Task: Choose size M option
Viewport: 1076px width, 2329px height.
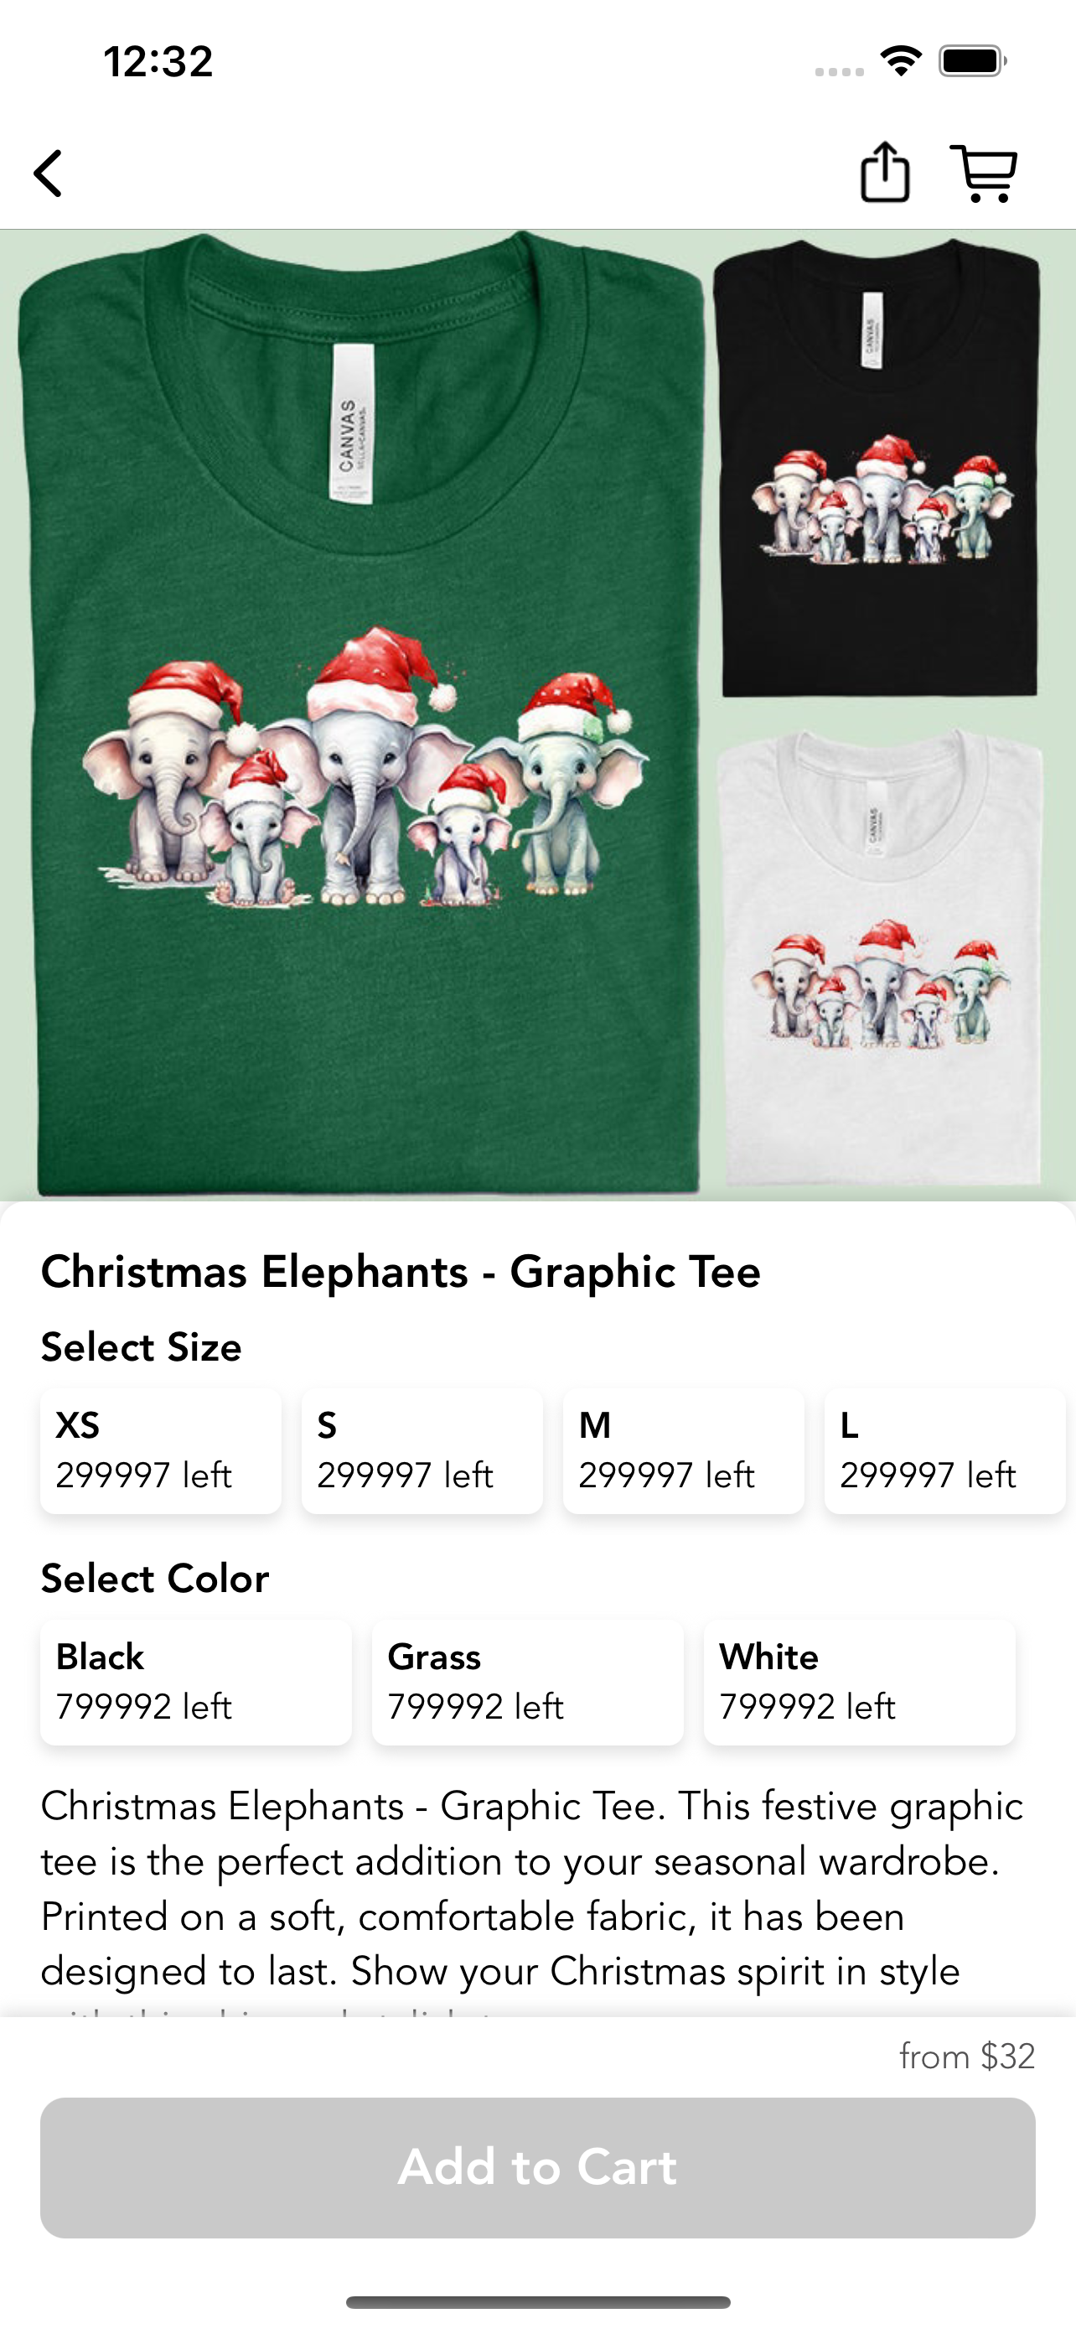Action: coord(683,1450)
